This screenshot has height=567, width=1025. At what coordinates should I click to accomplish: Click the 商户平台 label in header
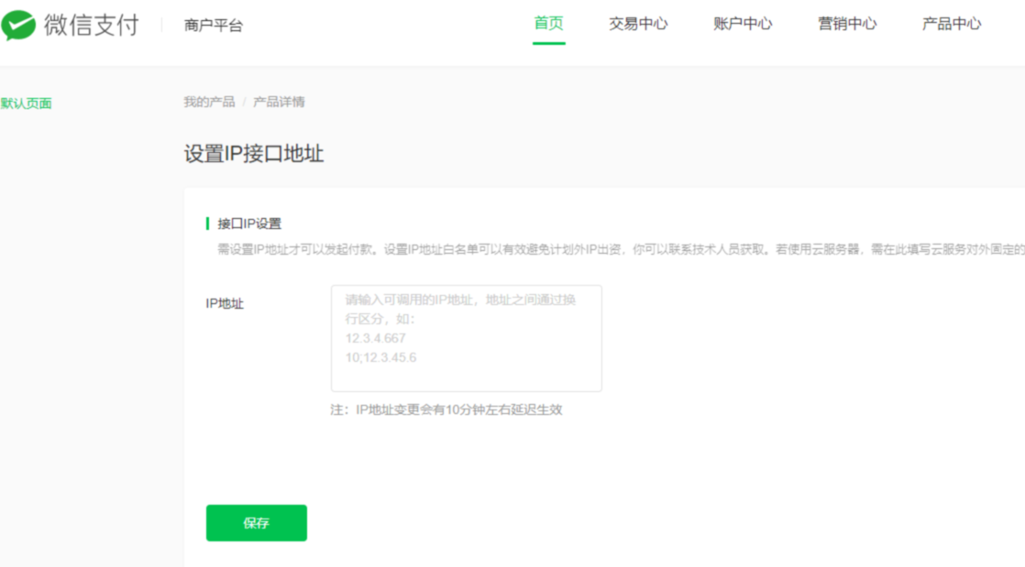(x=213, y=26)
